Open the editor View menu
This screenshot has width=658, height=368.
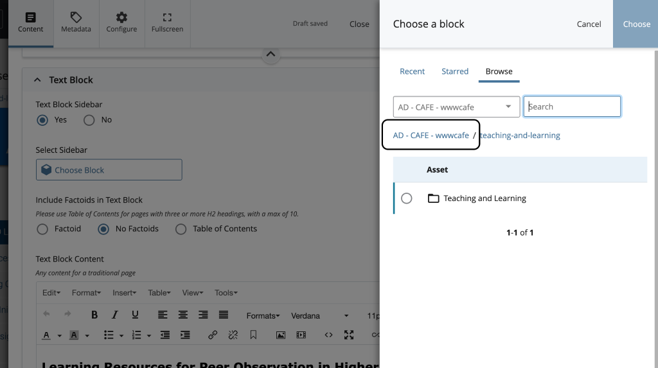pos(193,293)
